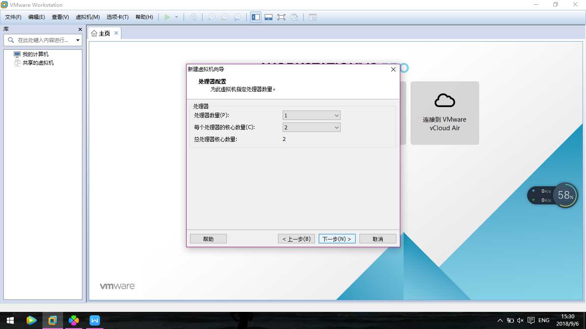Close the 库 library panel

80,29
